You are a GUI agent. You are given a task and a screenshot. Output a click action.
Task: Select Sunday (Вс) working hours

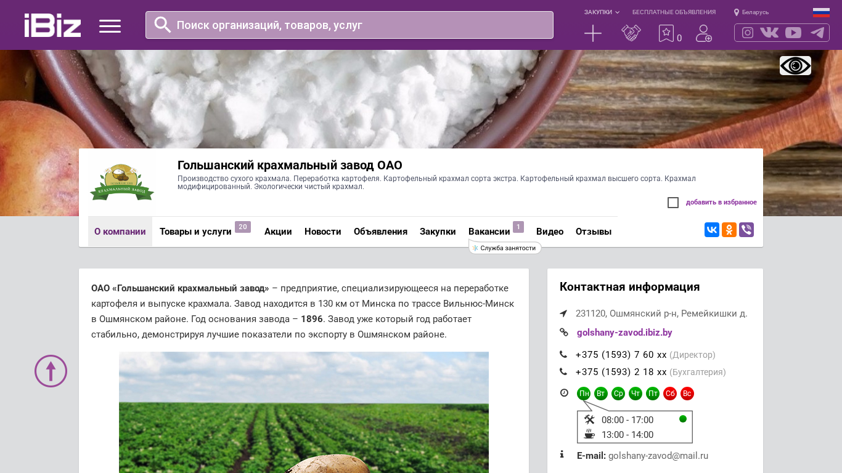(687, 394)
